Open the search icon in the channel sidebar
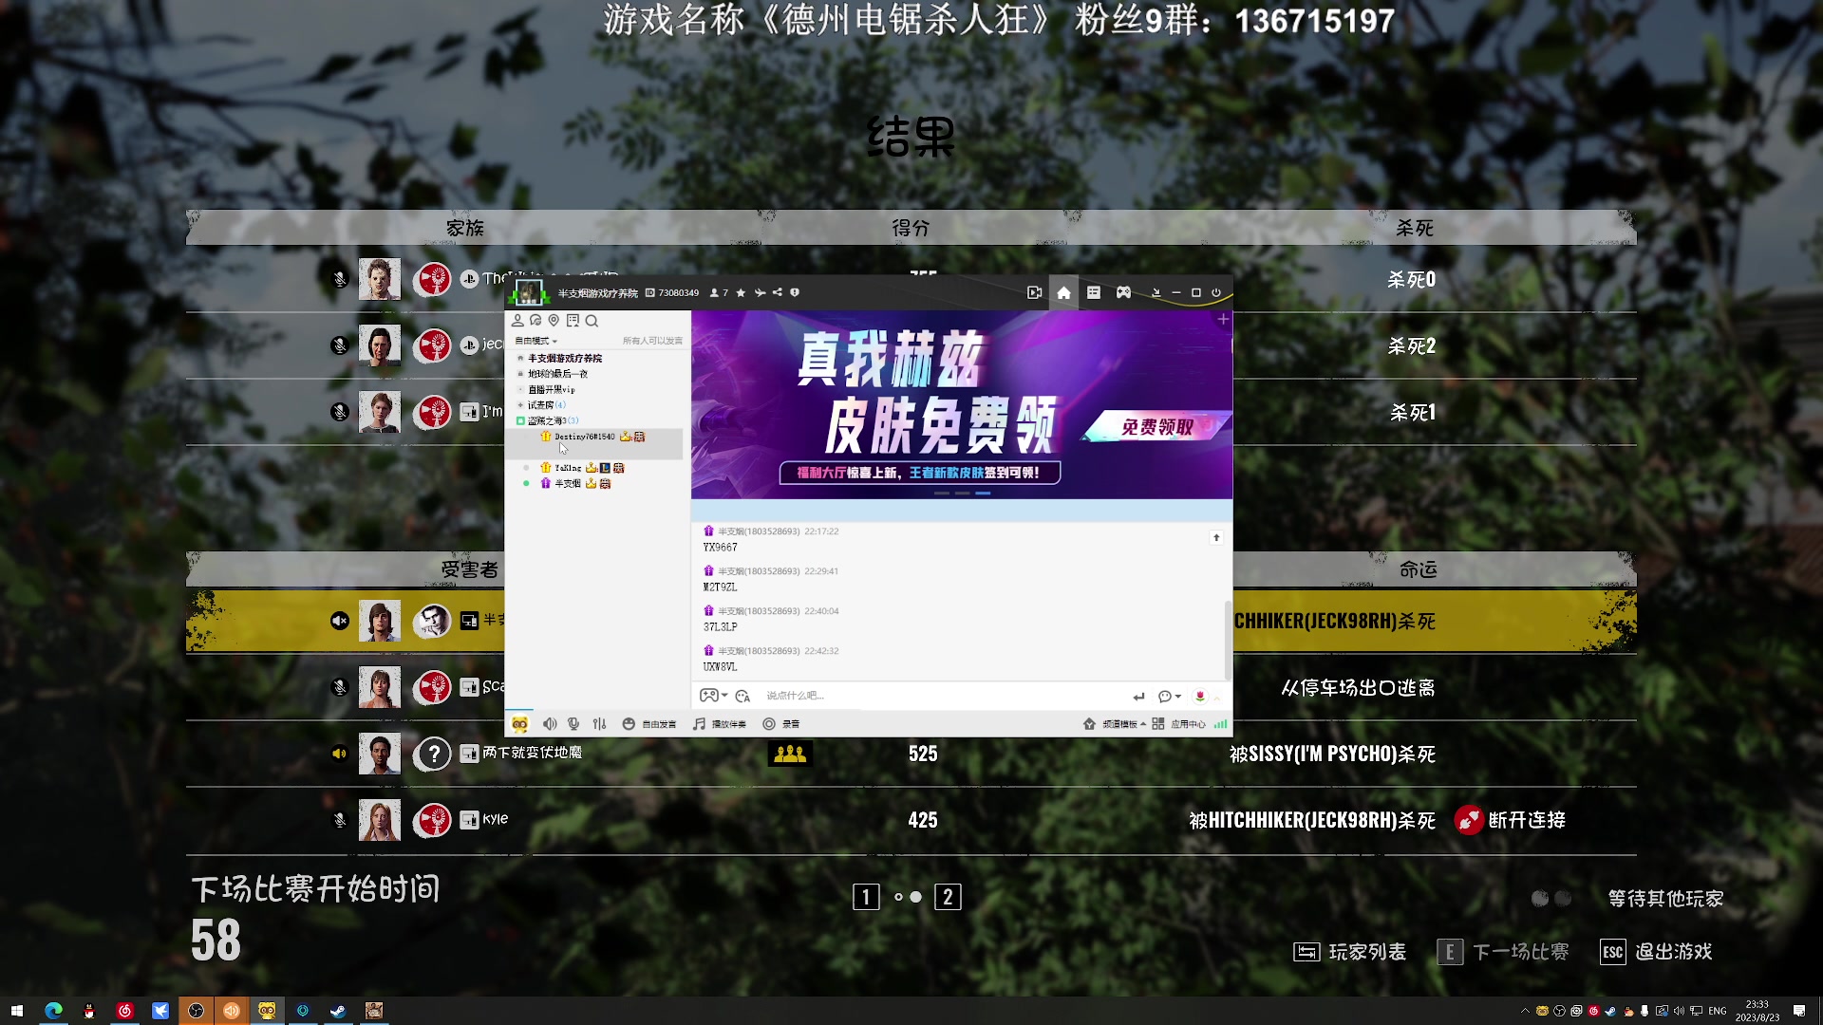Viewport: 1823px width, 1025px height. 592,321
